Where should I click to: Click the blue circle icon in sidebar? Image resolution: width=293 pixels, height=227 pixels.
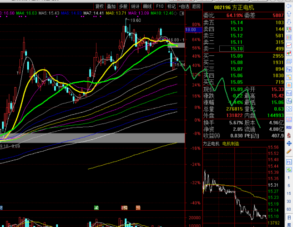[x=289, y=109]
